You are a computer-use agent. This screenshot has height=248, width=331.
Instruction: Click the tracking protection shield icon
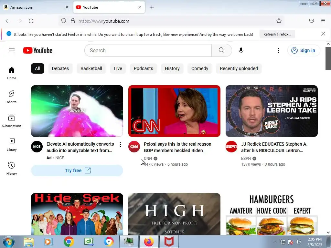(64, 21)
